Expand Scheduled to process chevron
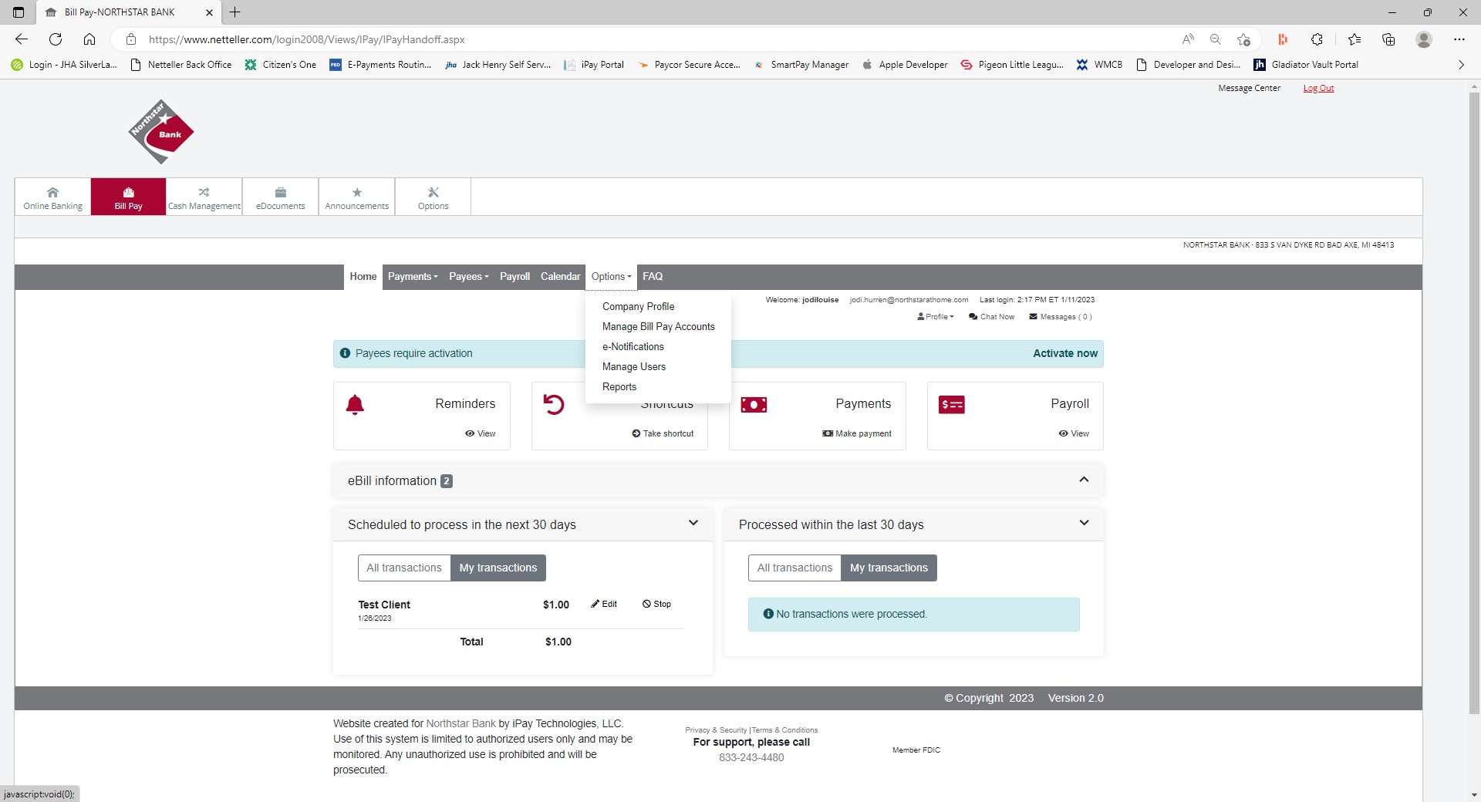 click(693, 523)
